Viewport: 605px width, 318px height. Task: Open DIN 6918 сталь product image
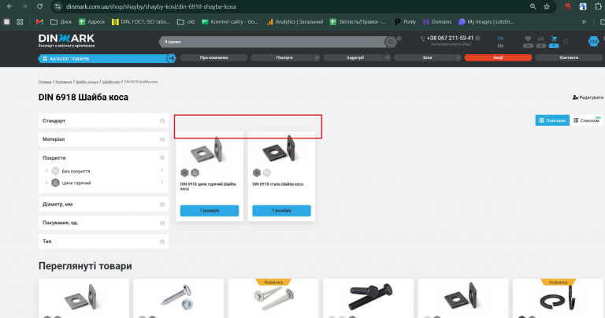tap(281, 150)
